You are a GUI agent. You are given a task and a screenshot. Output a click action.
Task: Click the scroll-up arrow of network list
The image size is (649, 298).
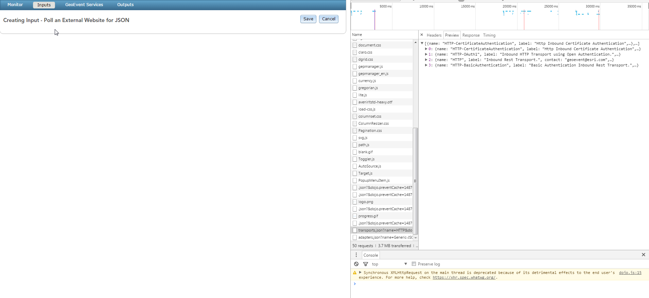(x=415, y=42)
